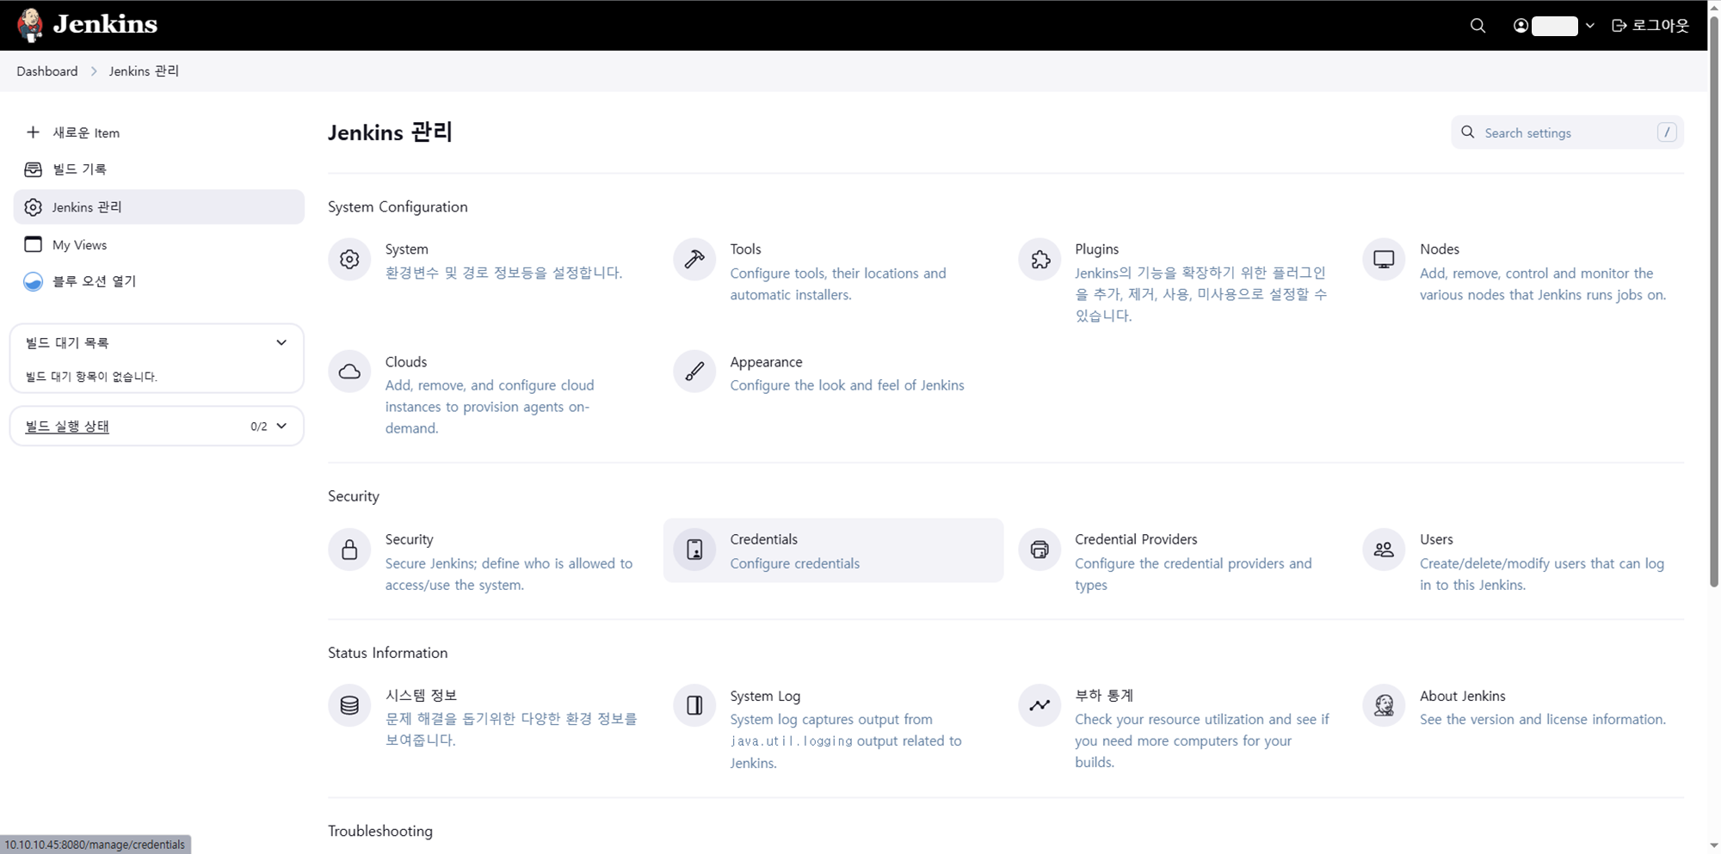Click the Jenkins 관리 breadcrumb
The width and height of the screenshot is (1721, 854).
(144, 71)
